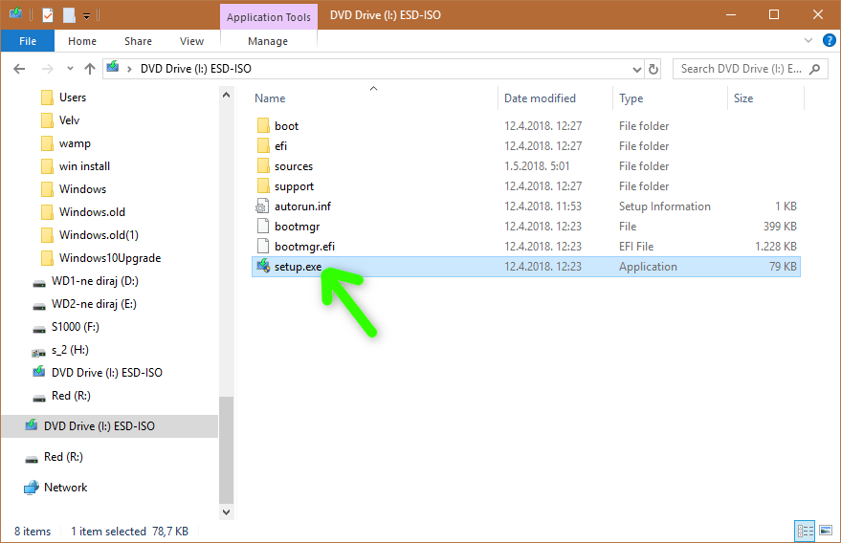
Task: Open drive WD2-ne diraj (E:)
Action: tap(94, 304)
